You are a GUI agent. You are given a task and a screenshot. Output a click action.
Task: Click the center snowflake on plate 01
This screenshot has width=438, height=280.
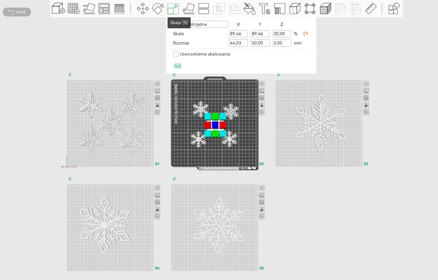pos(111,122)
